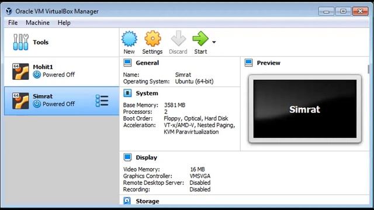374x210 pixels.
Task: Open the General section header link
Action: click(x=147, y=63)
